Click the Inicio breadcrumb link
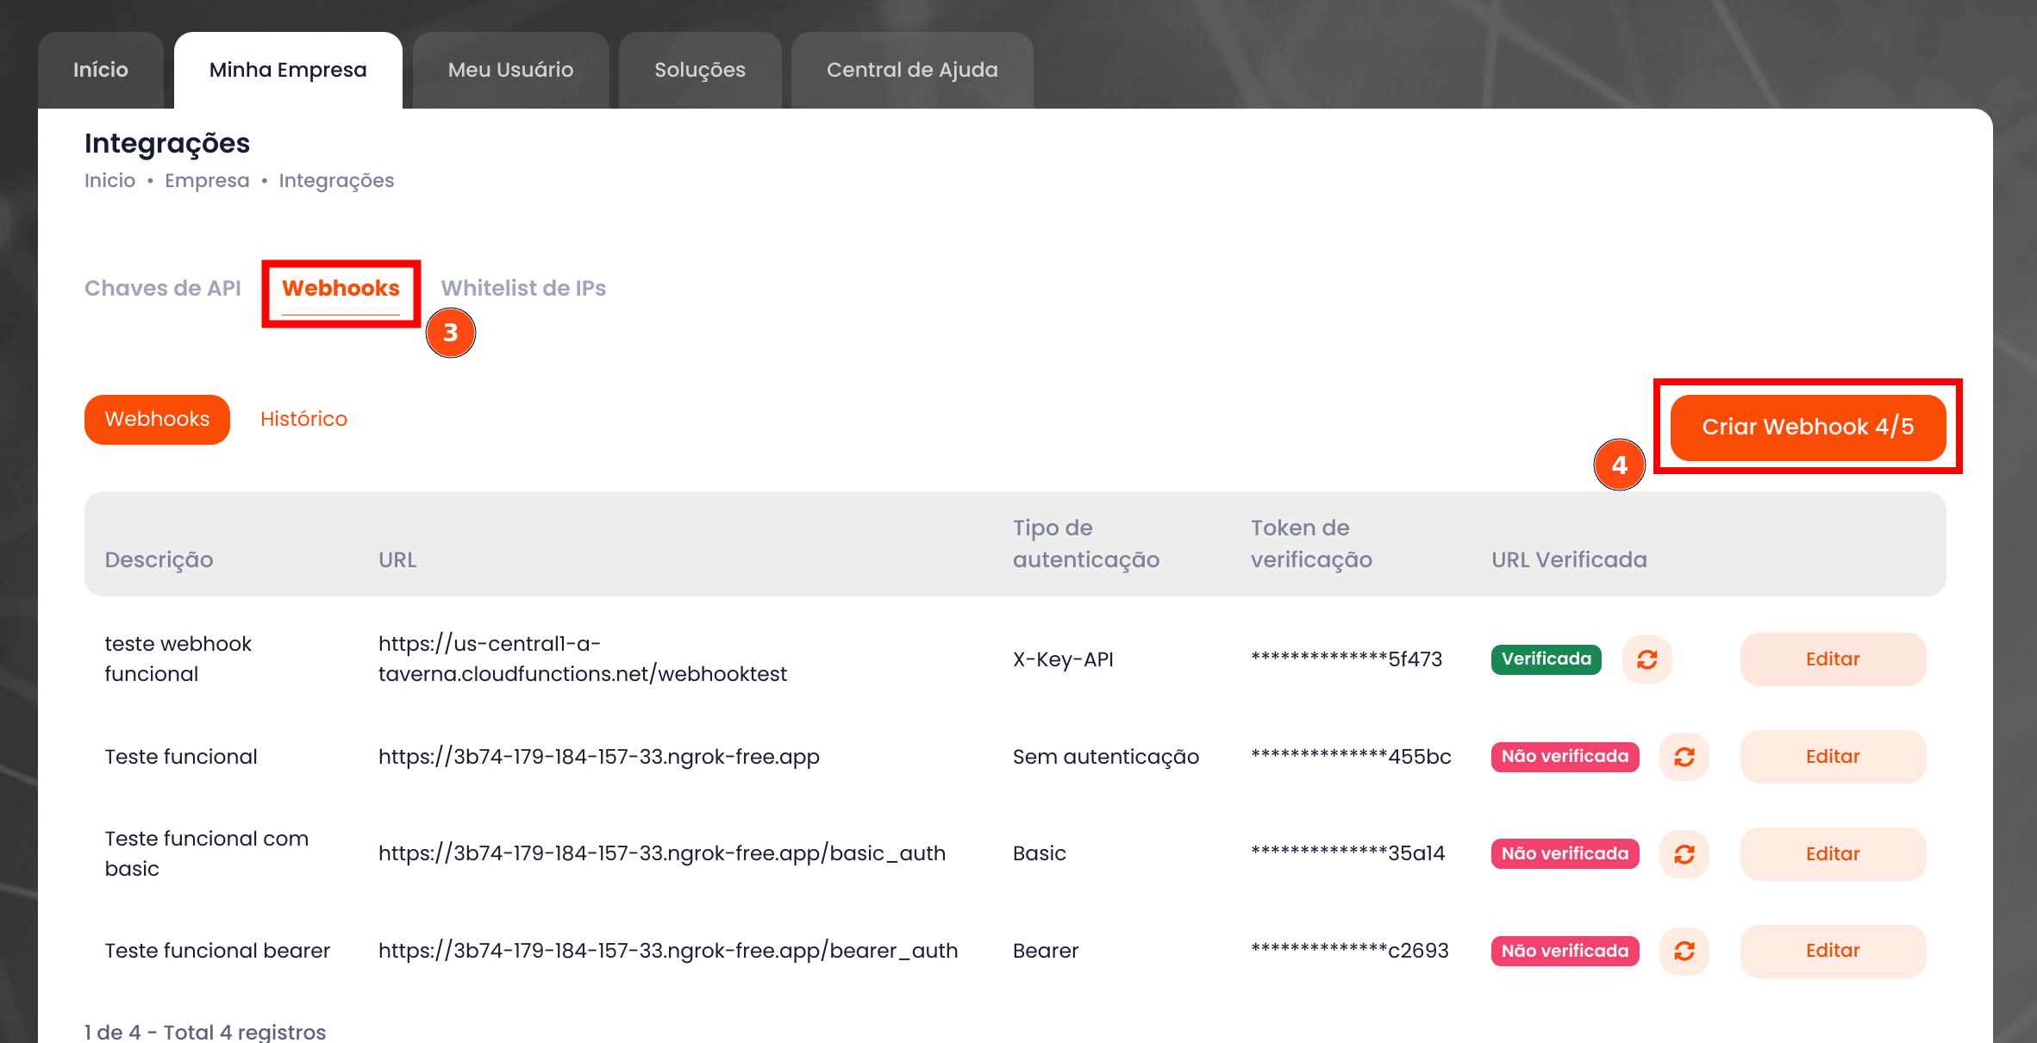Viewport: 2037px width, 1043px height. click(109, 181)
